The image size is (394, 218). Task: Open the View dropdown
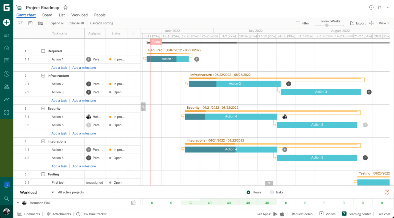[x=383, y=23]
